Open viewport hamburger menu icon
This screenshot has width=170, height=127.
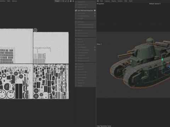click(x=98, y=1)
